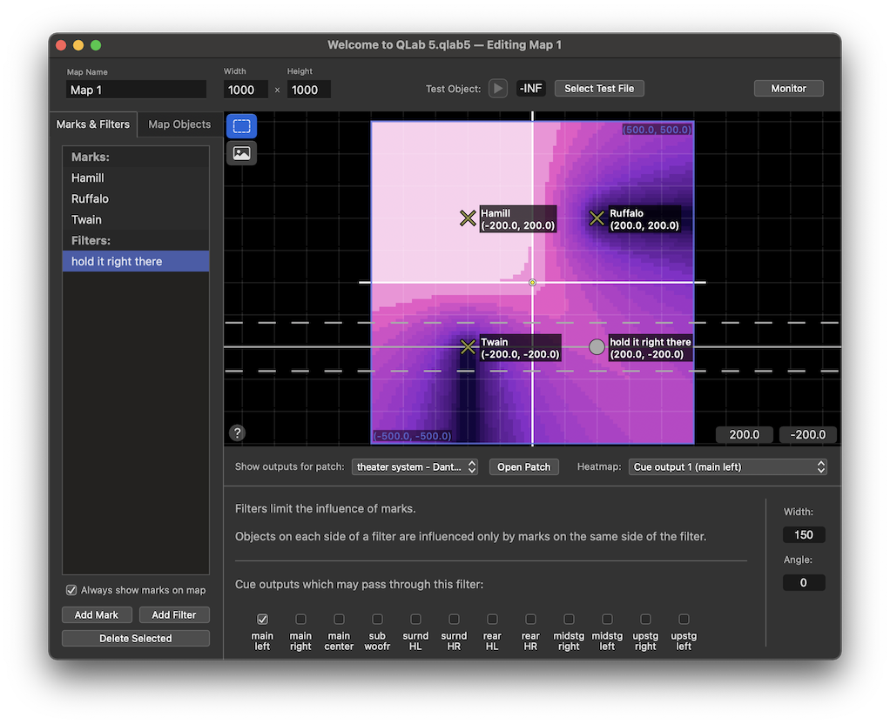Click the Add Mark button
This screenshot has width=890, height=724.
97,614
